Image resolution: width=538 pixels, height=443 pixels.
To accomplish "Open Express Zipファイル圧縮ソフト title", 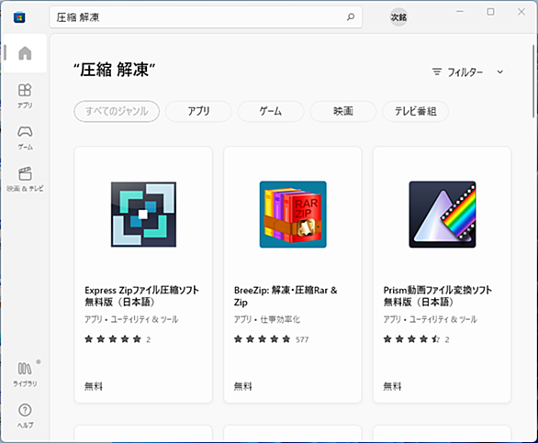I will [x=141, y=296].
